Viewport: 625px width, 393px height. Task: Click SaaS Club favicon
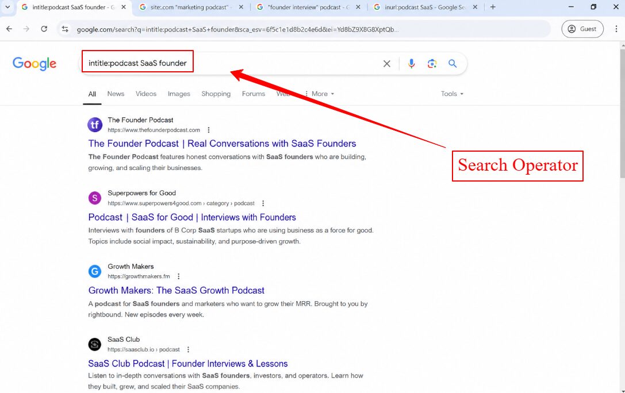(x=95, y=344)
